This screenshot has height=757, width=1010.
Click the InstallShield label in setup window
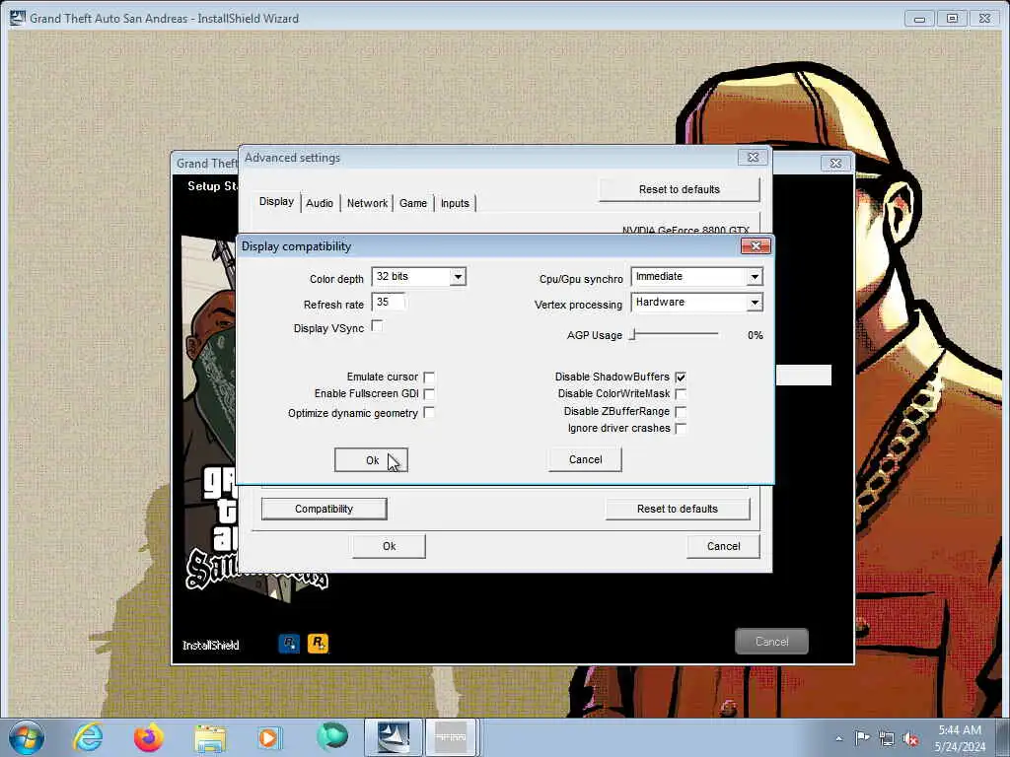click(211, 645)
